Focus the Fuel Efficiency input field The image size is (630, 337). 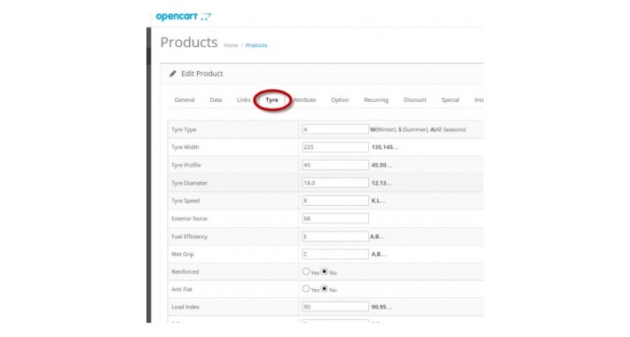335,236
